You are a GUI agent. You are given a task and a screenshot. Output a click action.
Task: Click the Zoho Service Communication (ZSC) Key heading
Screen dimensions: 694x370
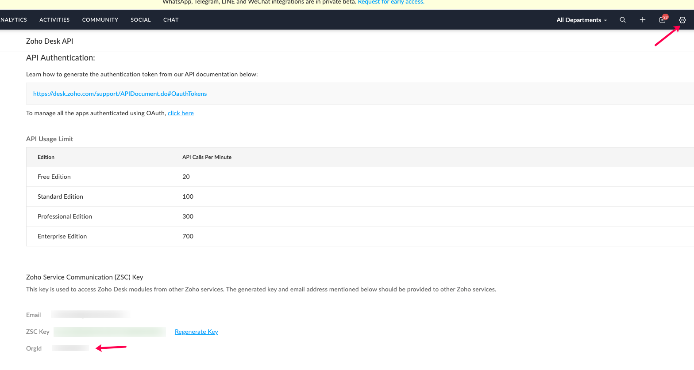(85, 277)
